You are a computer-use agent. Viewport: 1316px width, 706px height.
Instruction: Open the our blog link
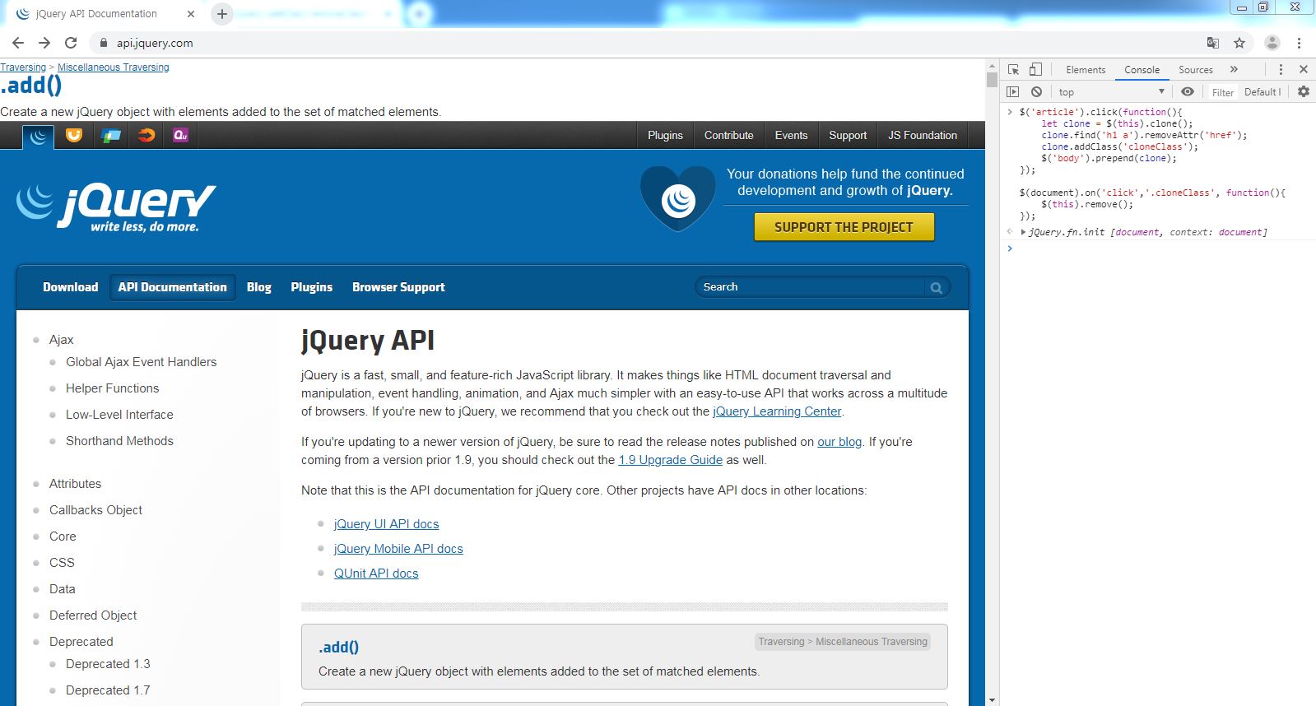pyautogui.click(x=839, y=442)
